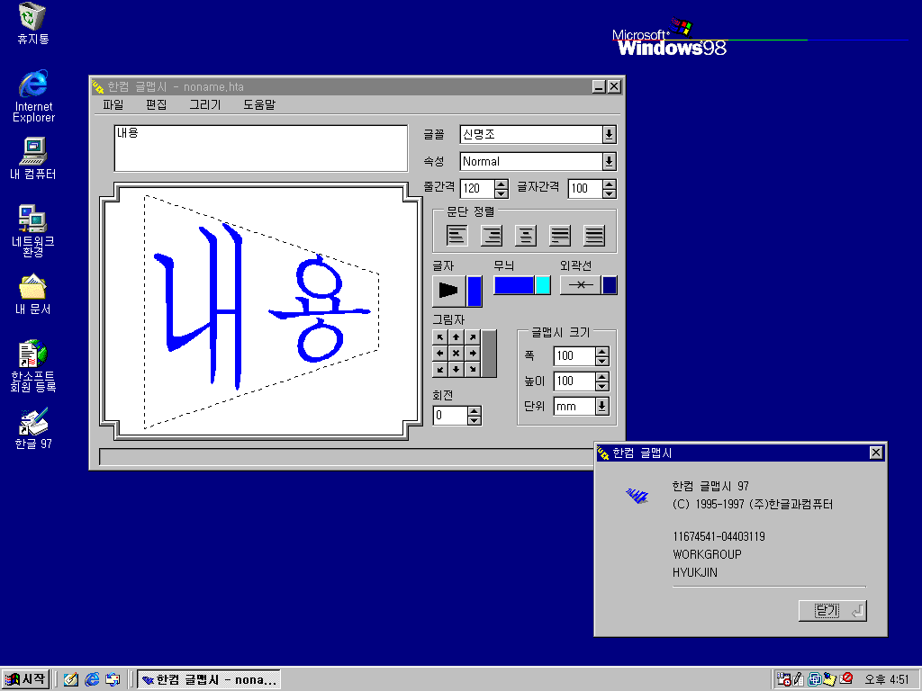Click the 내용 text input box
Screen dimensions: 922x691
(x=260, y=148)
